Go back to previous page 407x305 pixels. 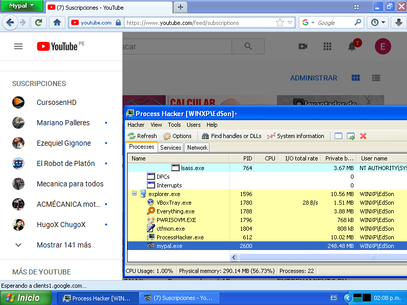tap(10, 23)
